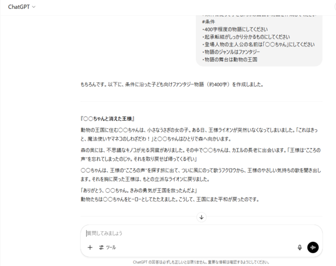Screen dimensions: 336x266
Task: Open the ChatGPT model selector dropdown
Action: 22,7
